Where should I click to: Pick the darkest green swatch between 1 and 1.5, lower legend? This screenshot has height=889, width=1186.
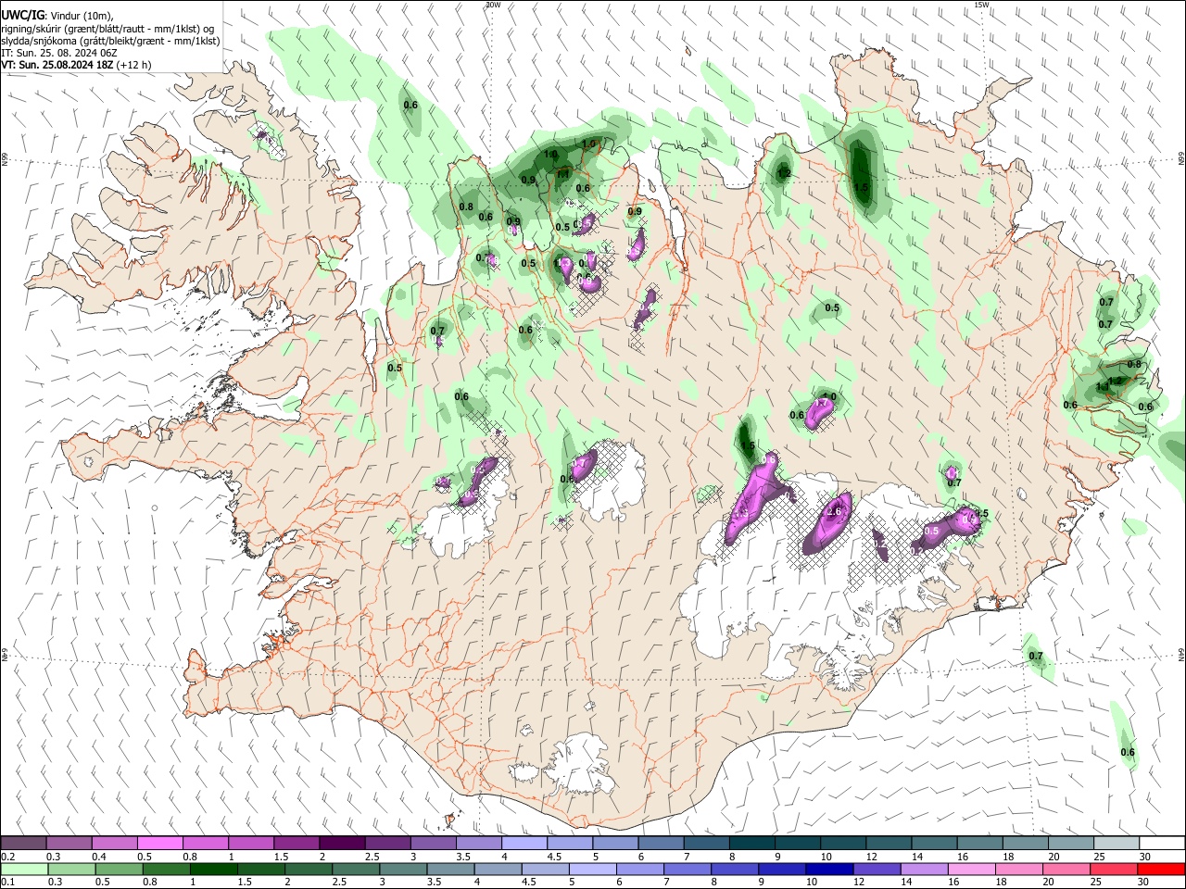[x=213, y=870]
